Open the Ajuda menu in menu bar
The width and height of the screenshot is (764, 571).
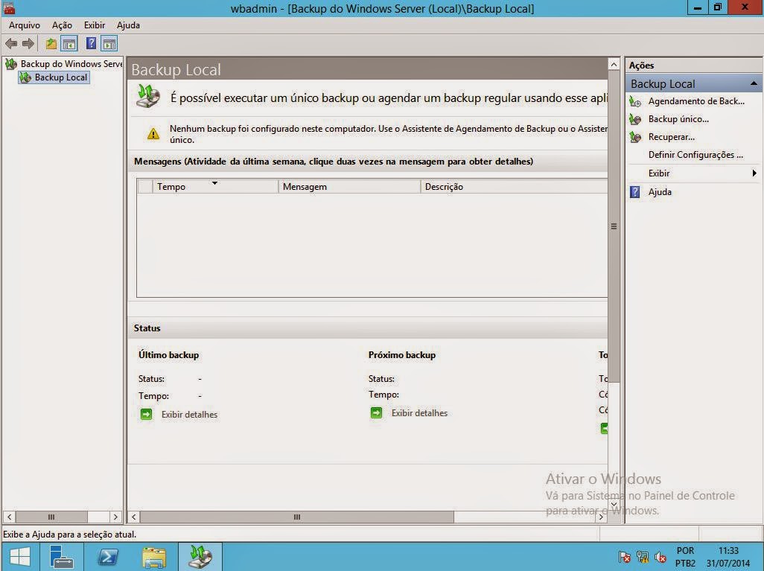pyautogui.click(x=128, y=25)
